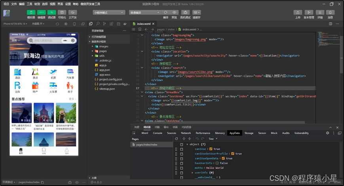This screenshot has height=186, width=344.
Task: Switch to the Network tab
Action: click(186, 133)
